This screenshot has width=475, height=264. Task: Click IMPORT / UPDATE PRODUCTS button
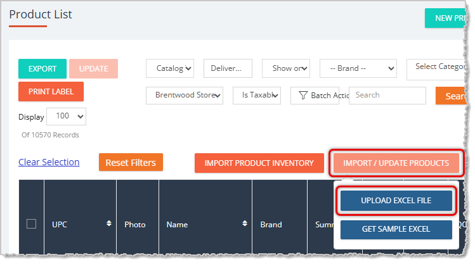point(396,163)
